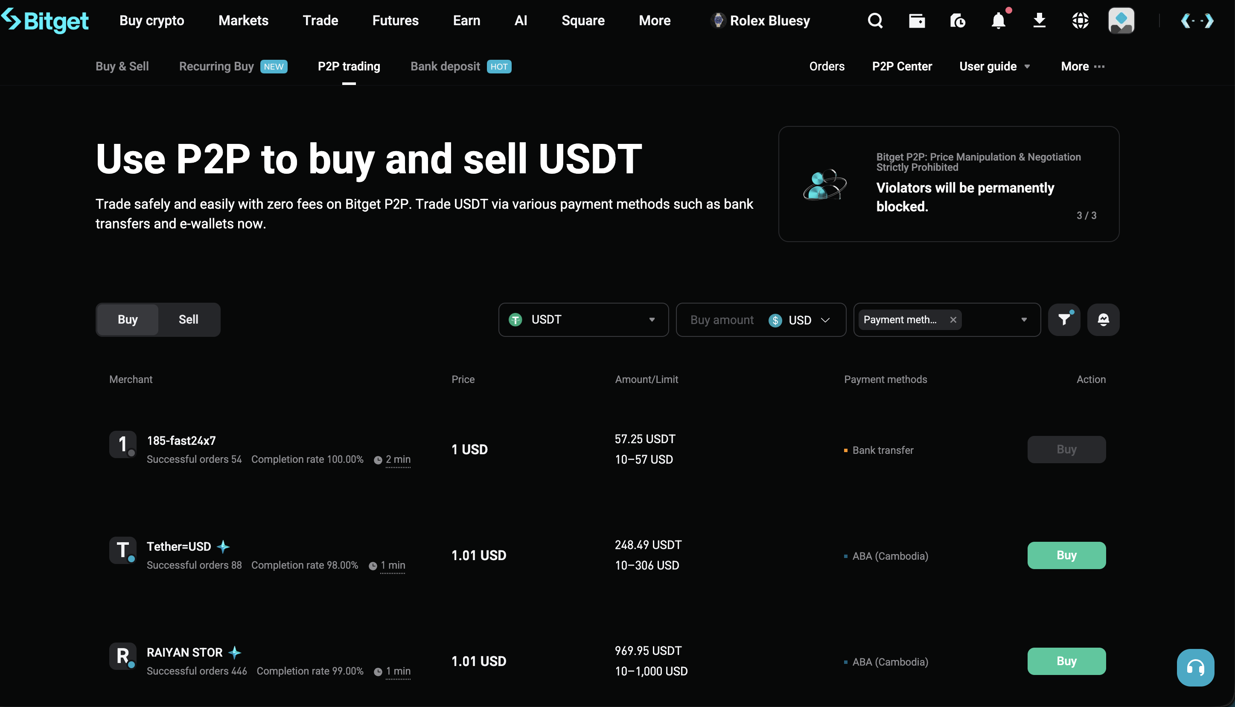Switch to the Recurring Buy tab
Image resolution: width=1235 pixels, height=707 pixels.
point(233,67)
